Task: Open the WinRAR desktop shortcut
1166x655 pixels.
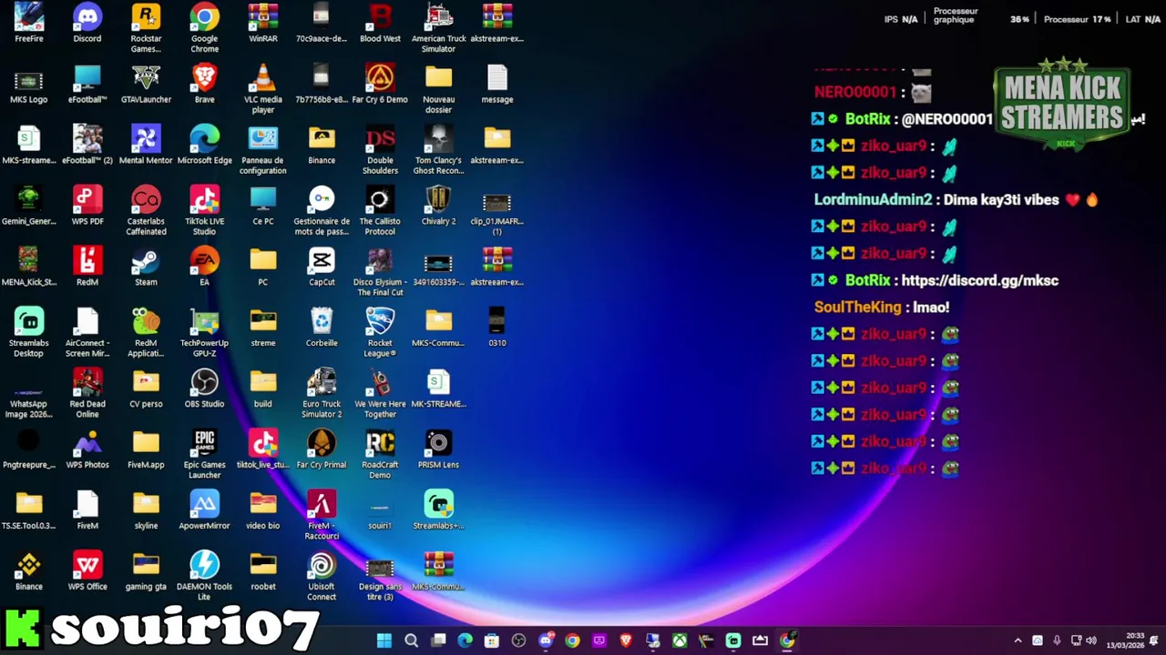Action: 263,23
